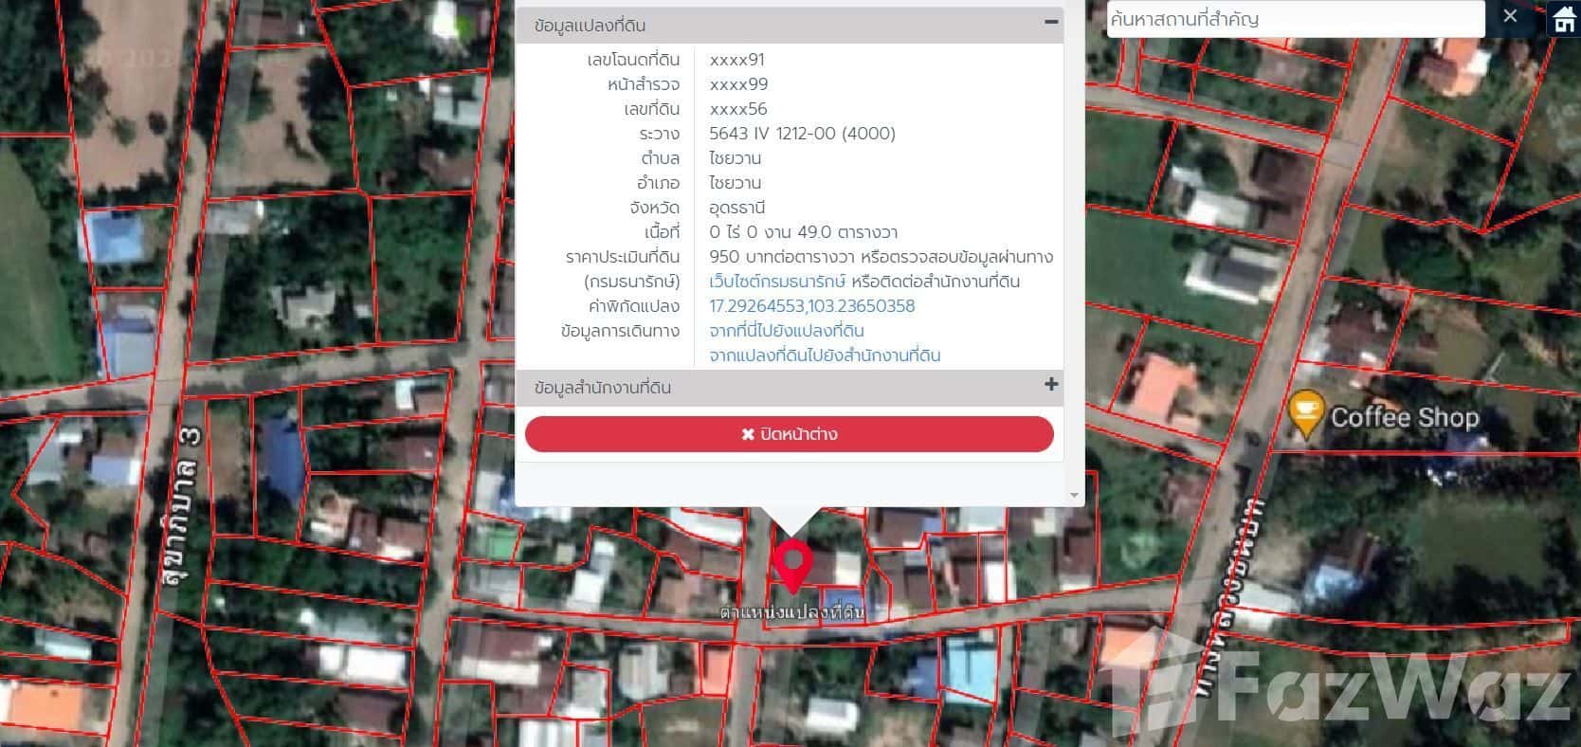Open route จากแปลงที่ดินไปยังสำนักงานที่ดิน
This screenshot has width=1581, height=747.
click(824, 355)
